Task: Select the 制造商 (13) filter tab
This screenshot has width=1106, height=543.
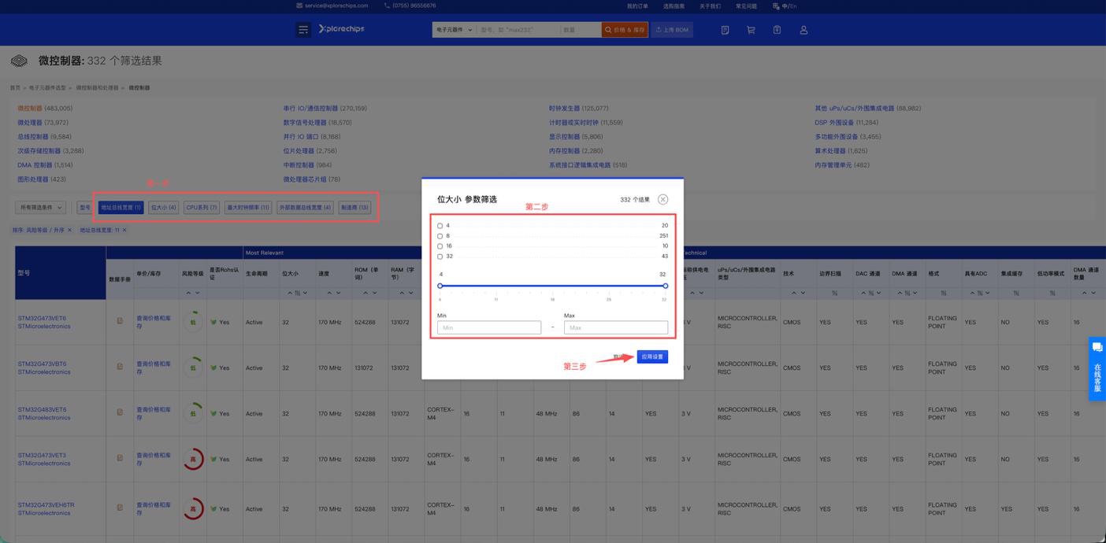Action: (x=354, y=208)
